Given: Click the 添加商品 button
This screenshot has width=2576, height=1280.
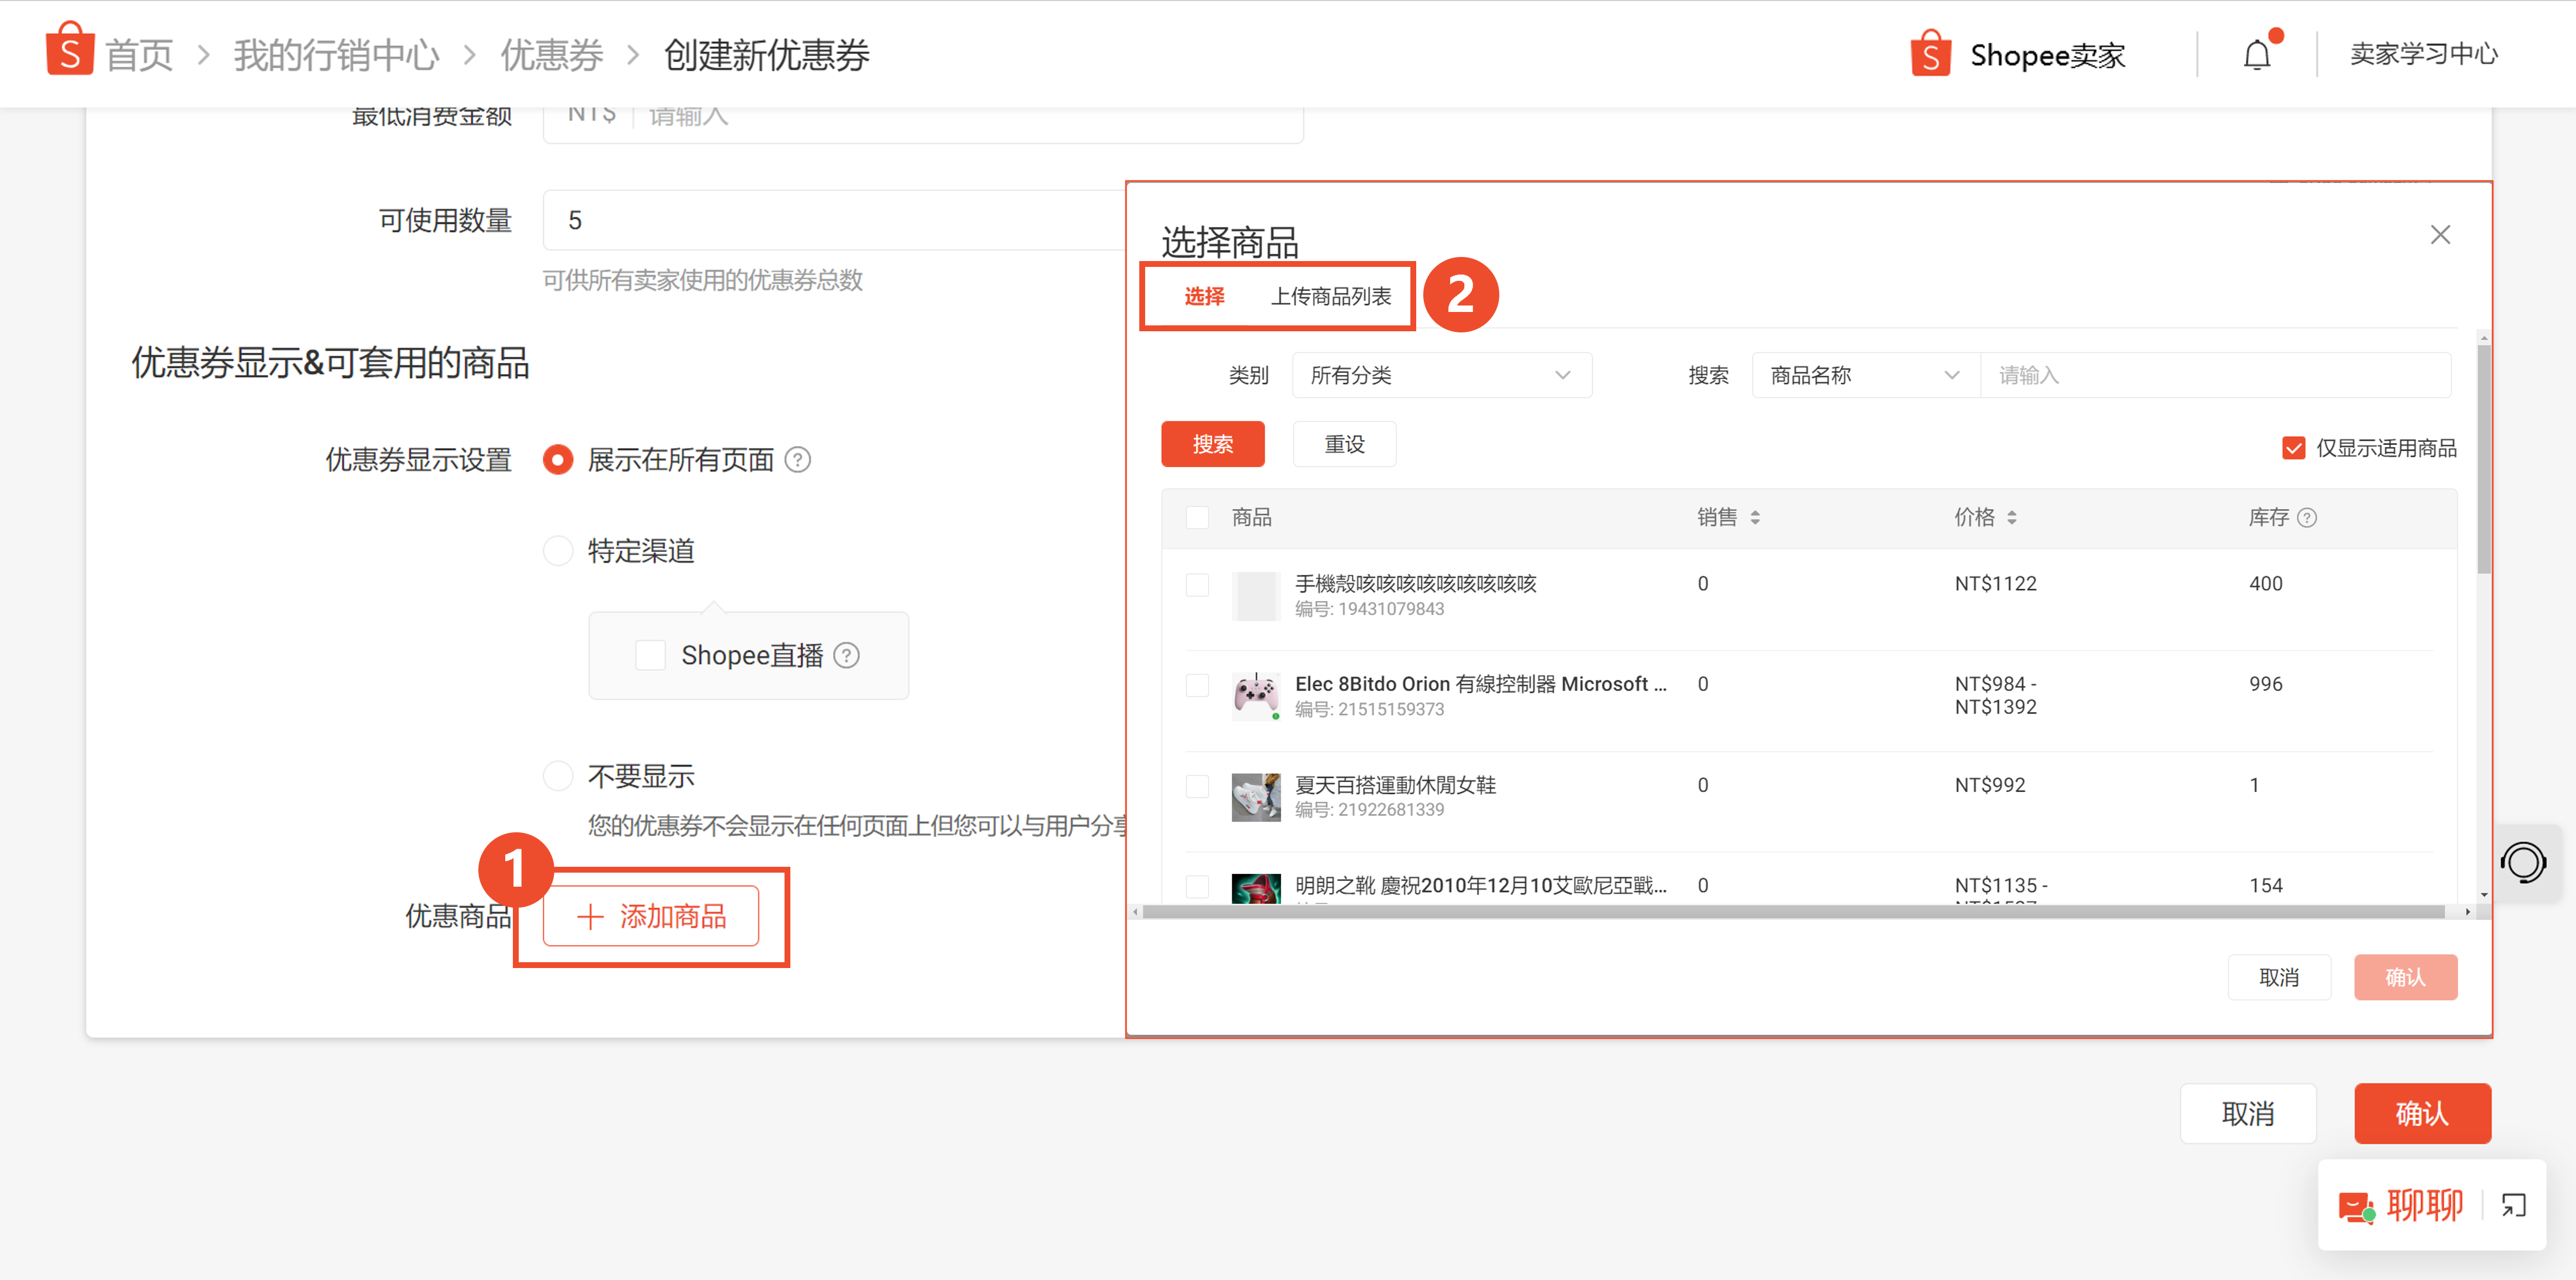Looking at the screenshot, I should pyautogui.click(x=651, y=916).
